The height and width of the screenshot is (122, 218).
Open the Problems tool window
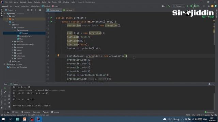26,112
